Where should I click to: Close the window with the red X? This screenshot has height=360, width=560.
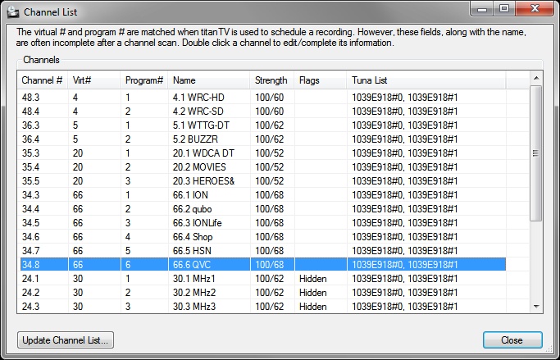pos(535,8)
